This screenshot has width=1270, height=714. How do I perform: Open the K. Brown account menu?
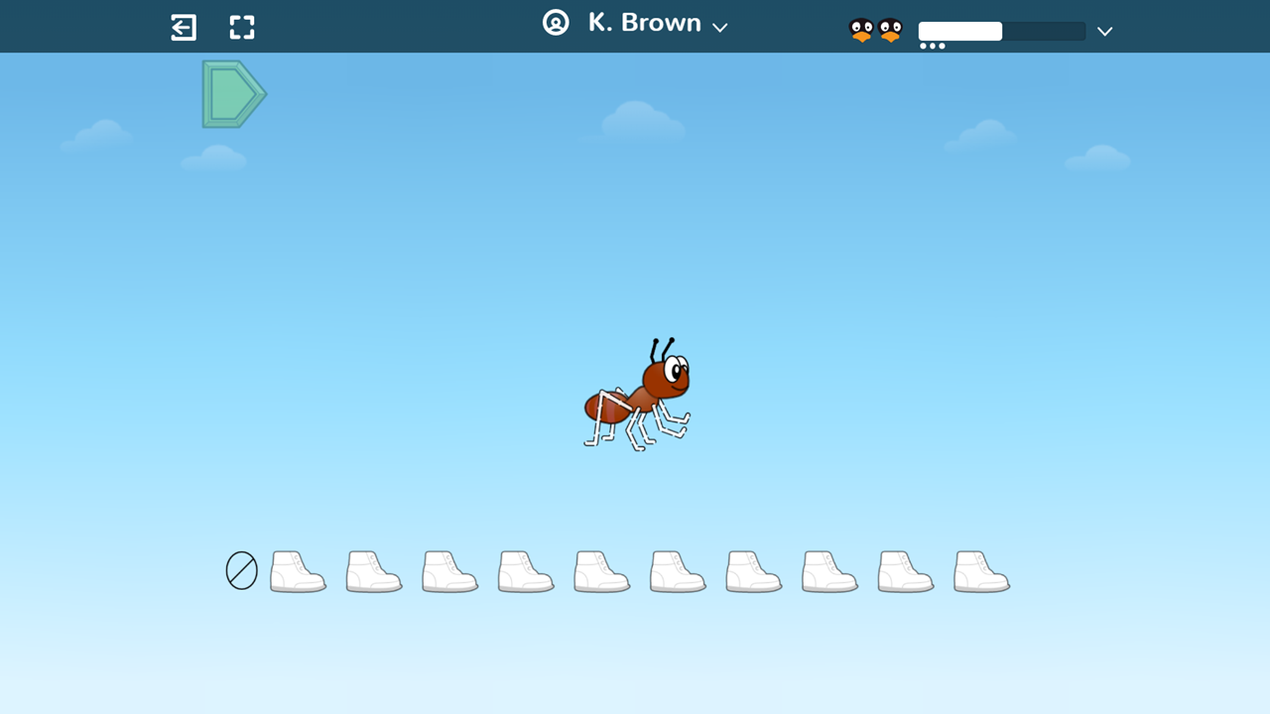(644, 23)
